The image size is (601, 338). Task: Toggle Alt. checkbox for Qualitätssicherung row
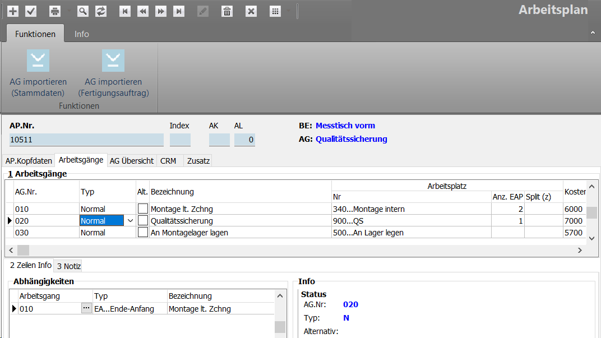(142, 220)
